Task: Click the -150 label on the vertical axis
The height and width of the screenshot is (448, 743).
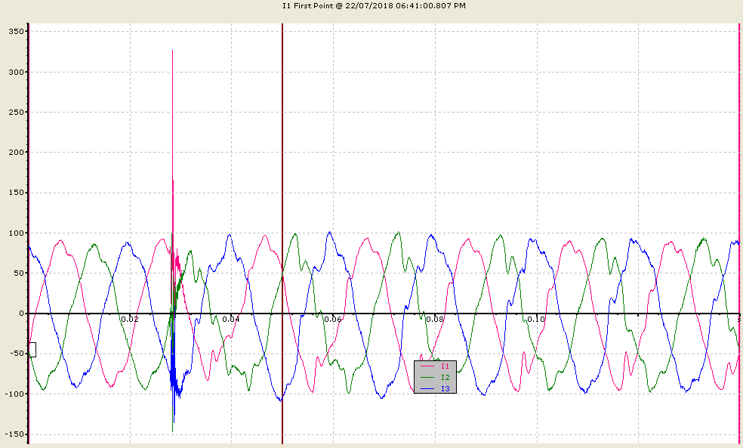Action: coord(14,434)
